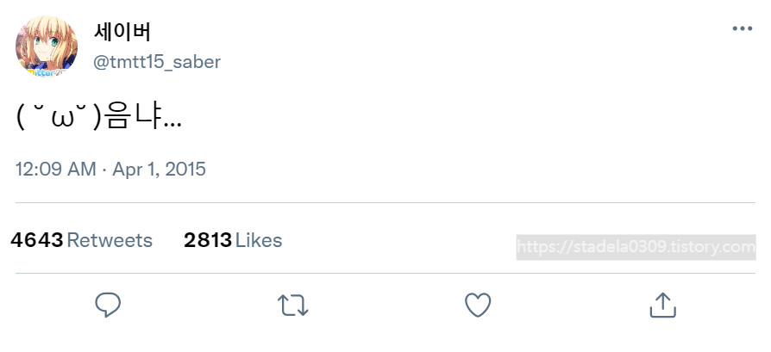The image size is (771, 352).
Task: Click the reply speech bubble icon
Action: coord(108,304)
